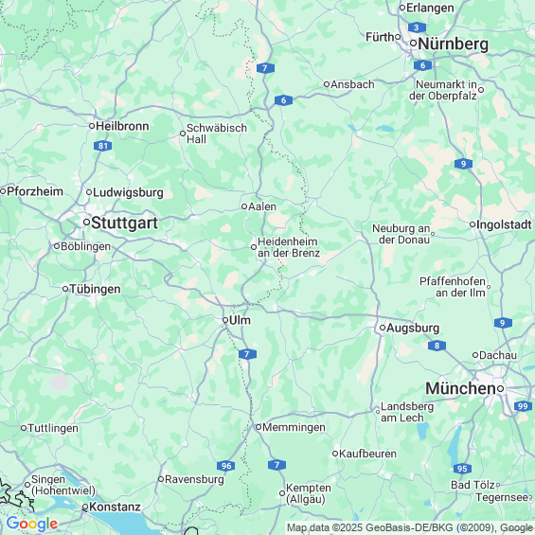Click the A95 highway shield above Bad Tölz
535x535 pixels.
[x=462, y=469]
